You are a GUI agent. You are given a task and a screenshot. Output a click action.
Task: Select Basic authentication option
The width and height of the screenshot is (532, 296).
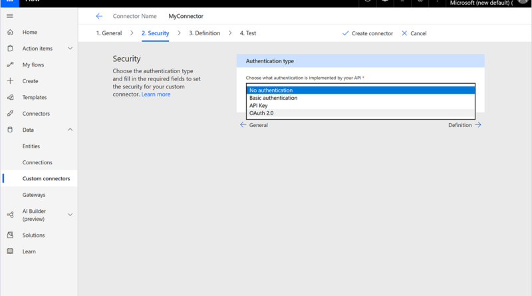pyautogui.click(x=360, y=98)
